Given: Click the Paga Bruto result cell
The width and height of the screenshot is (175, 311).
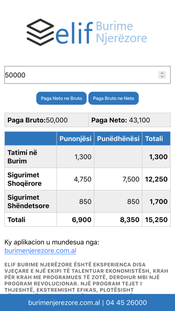Looking at the screenshot, I should [x=46, y=120].
